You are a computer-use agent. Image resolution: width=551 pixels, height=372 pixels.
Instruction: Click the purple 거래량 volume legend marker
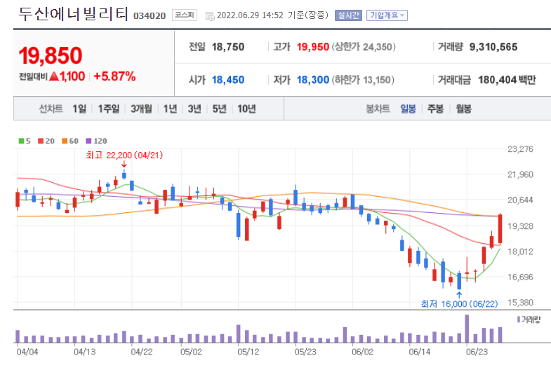519,319
